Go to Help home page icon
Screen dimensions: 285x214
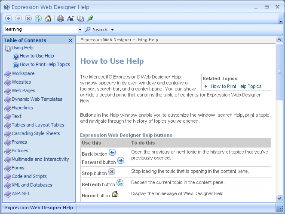pyautogui.click(x=48, y=18)
